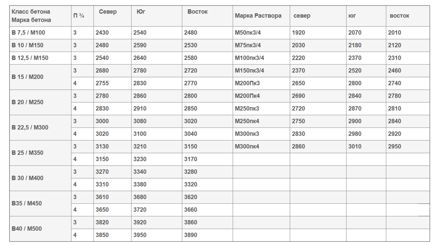Click the 'В40 / М500' row label
The width and height of the screenshot is (440, 245).
click(40, 229)
